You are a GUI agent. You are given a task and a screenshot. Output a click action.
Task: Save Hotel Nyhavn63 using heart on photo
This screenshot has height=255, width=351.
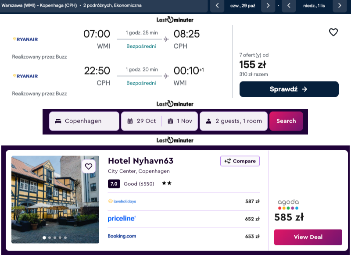pos(89,166)
